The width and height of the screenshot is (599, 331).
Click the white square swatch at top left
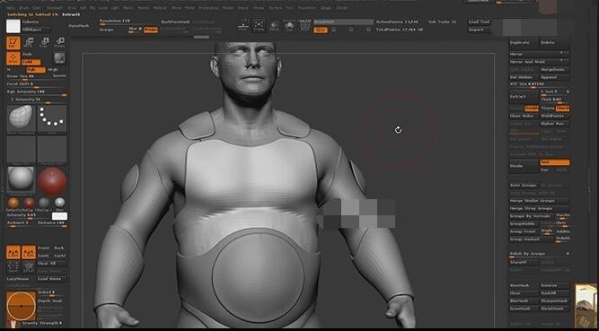point(13,26)
